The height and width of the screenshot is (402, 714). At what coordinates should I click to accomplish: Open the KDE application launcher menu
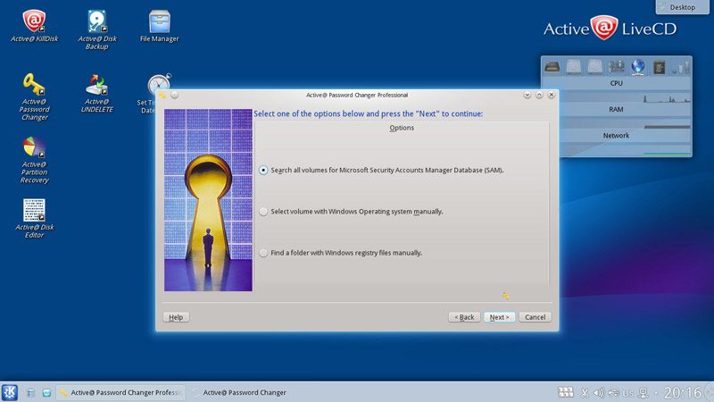[x=10, y=392]
